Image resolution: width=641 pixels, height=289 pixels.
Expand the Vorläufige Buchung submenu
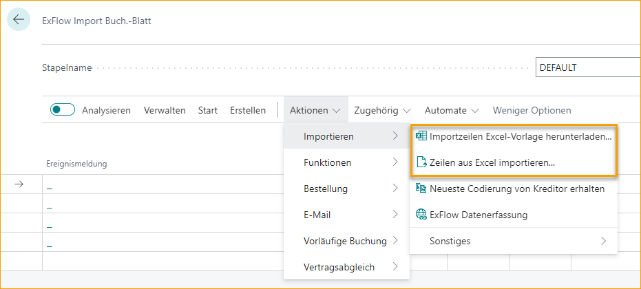347,241
